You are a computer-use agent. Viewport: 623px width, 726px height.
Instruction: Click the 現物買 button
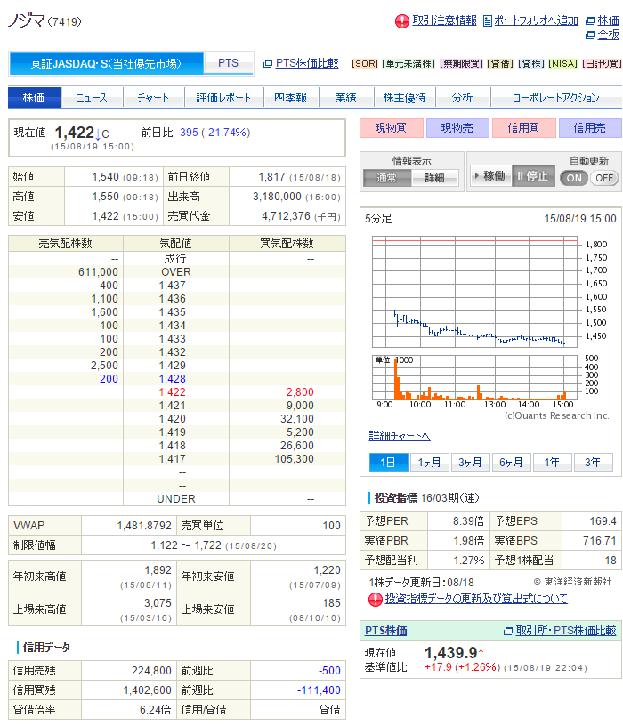click(x=392, y=128)
